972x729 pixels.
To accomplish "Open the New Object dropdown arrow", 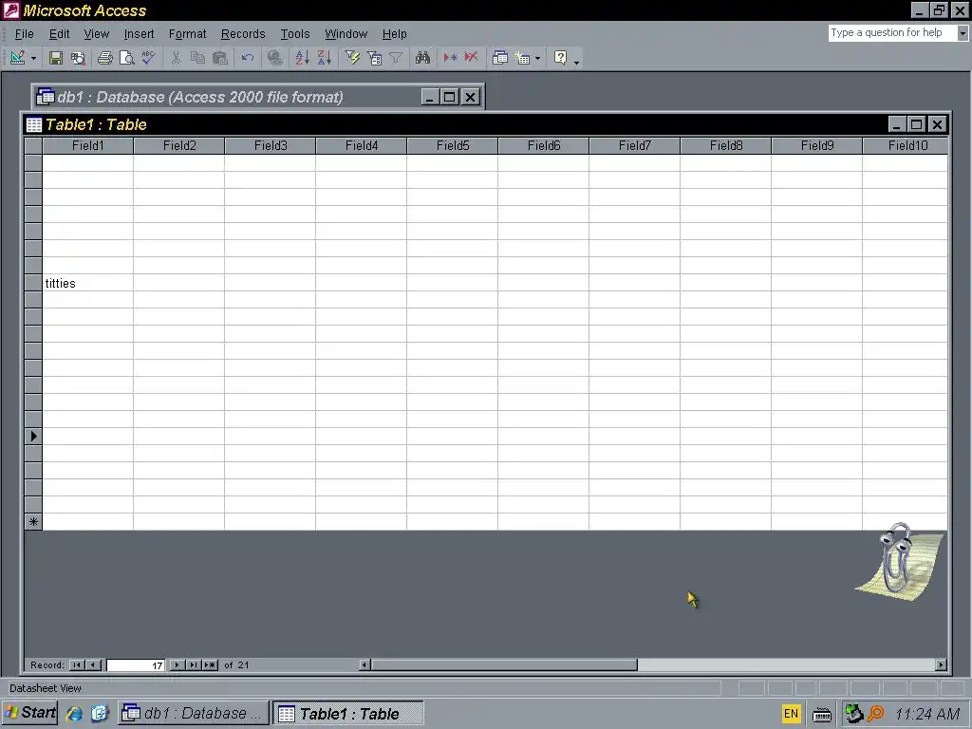I will click(x=537, y=58).
